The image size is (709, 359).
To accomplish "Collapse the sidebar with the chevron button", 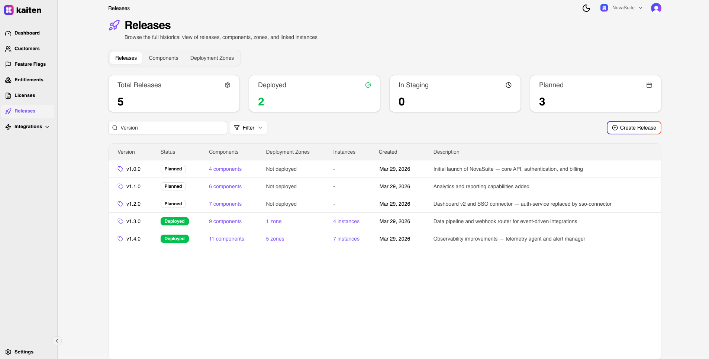I will click(57, 341).
